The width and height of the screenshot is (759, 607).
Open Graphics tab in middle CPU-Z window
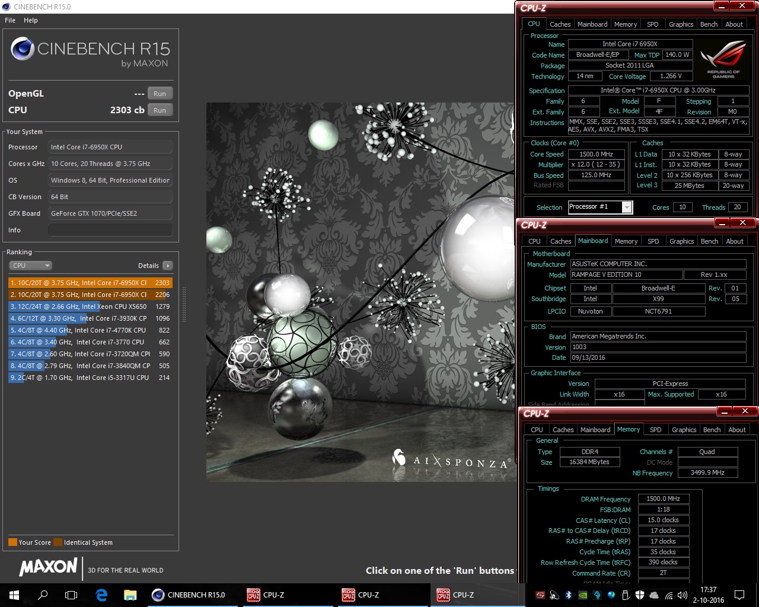681,241
